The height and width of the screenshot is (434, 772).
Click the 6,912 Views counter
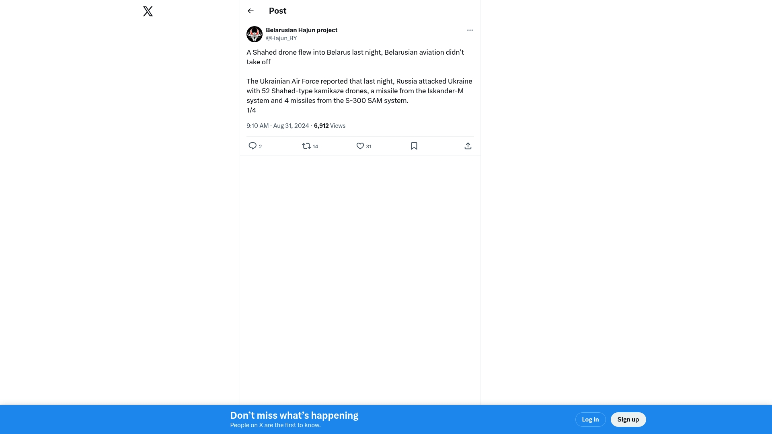330,126
